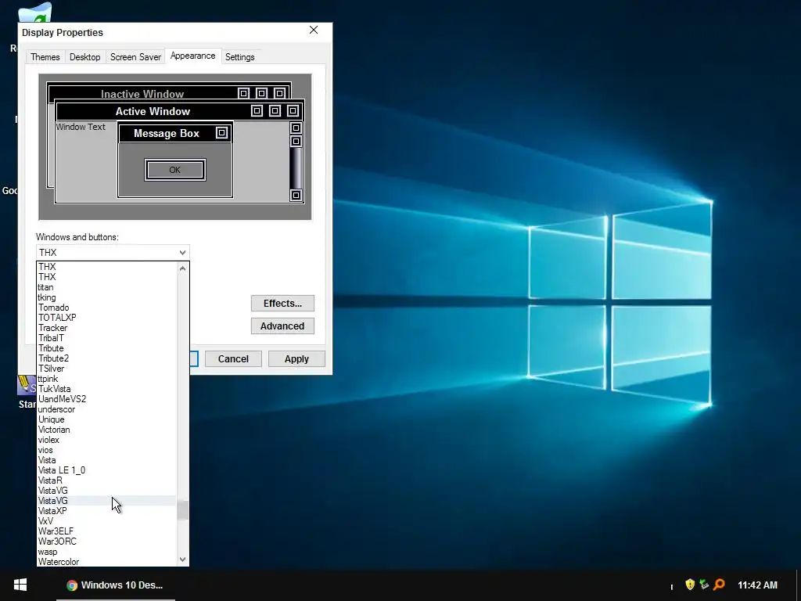Close the Display Properties dialog
Viewport: 801px width, 601px height.
[x=314, y=31]
